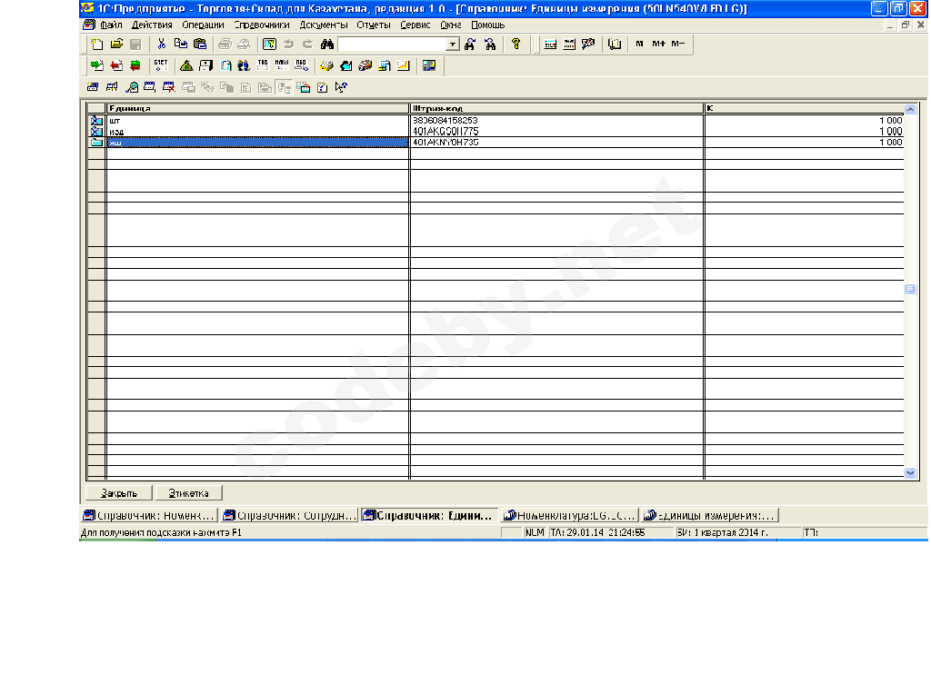Screen dimensions: 931x674
Task: Open the calculator icon in toolbar
Action: coord(550,44)
